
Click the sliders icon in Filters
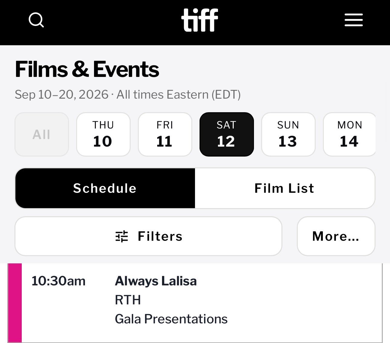coord(122,236)
